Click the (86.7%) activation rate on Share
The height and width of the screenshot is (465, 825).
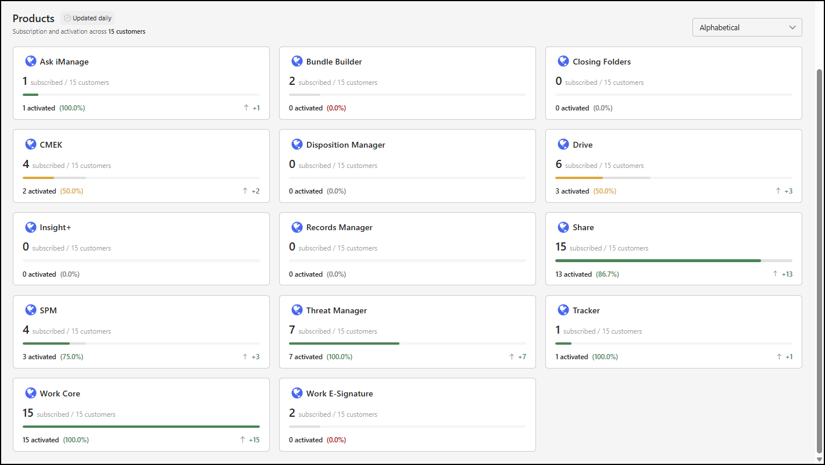click(608, 274)
